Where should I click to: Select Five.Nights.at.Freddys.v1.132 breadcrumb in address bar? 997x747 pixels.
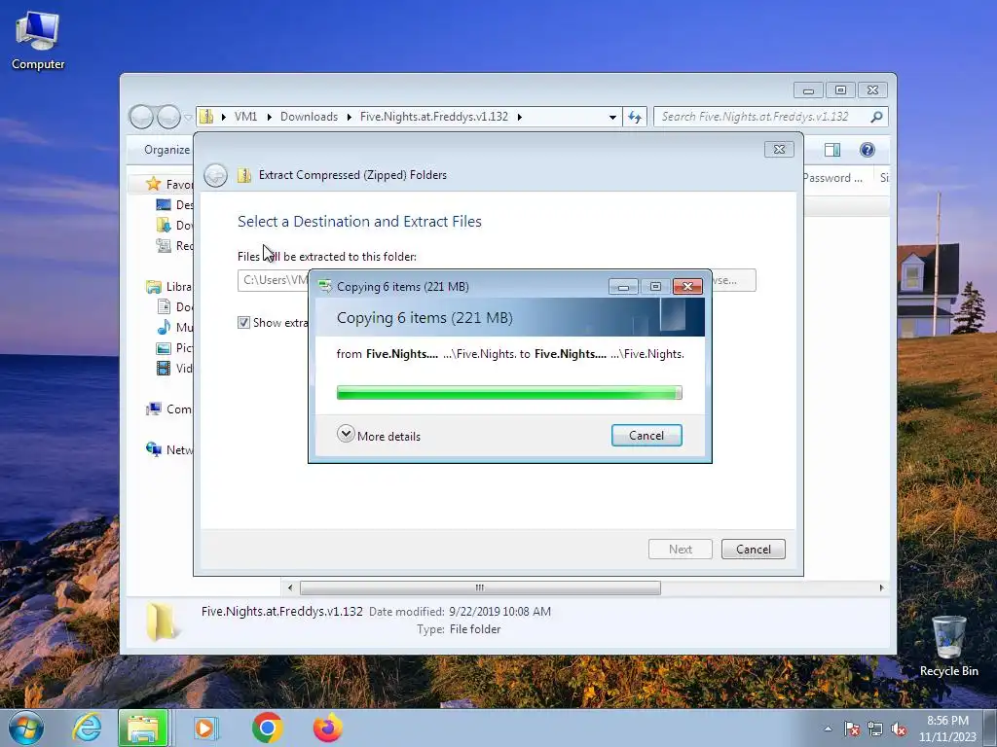point(433,117)
